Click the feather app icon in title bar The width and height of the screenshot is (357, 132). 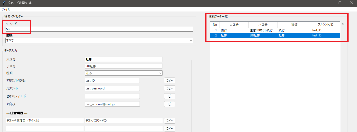pyautogui.click(x=3, y=3)
